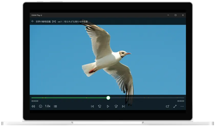This screenshot has width=215, height=127.
Task: Seek to the unplayed part of the progress bar
Action: click(147, 98)
